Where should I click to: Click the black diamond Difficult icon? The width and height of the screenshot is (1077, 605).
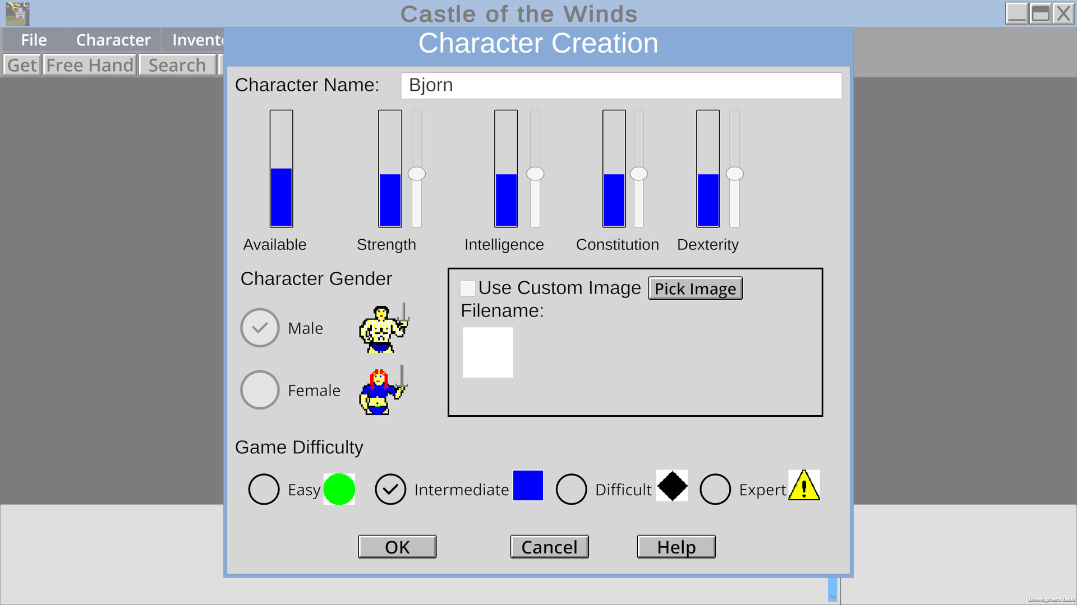671,487
